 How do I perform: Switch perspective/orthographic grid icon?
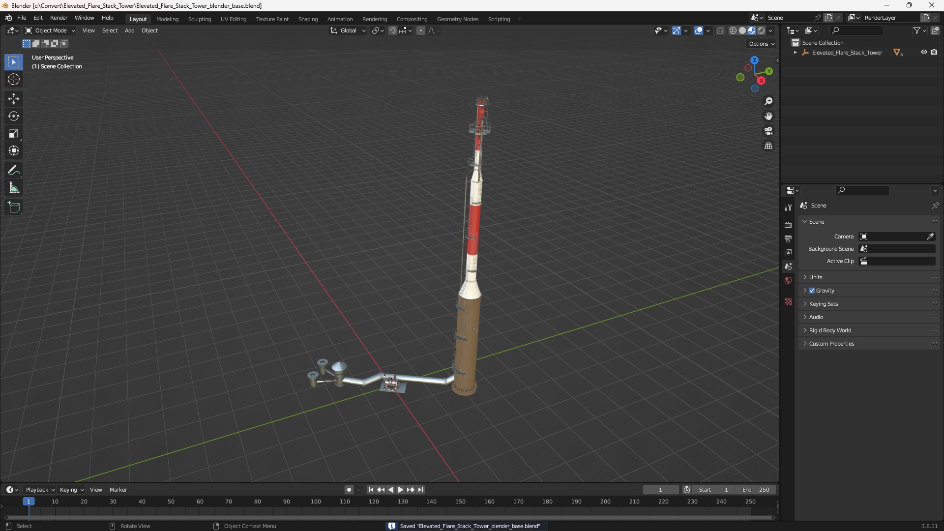tap(768, 146)
